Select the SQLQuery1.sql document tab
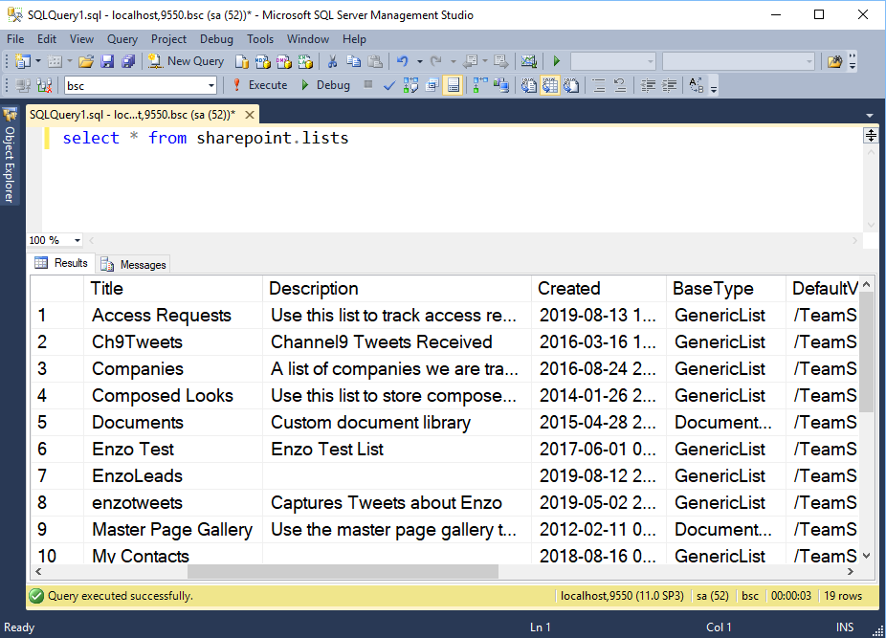This screenshot has width=886, height=638. tap(132, 115)
